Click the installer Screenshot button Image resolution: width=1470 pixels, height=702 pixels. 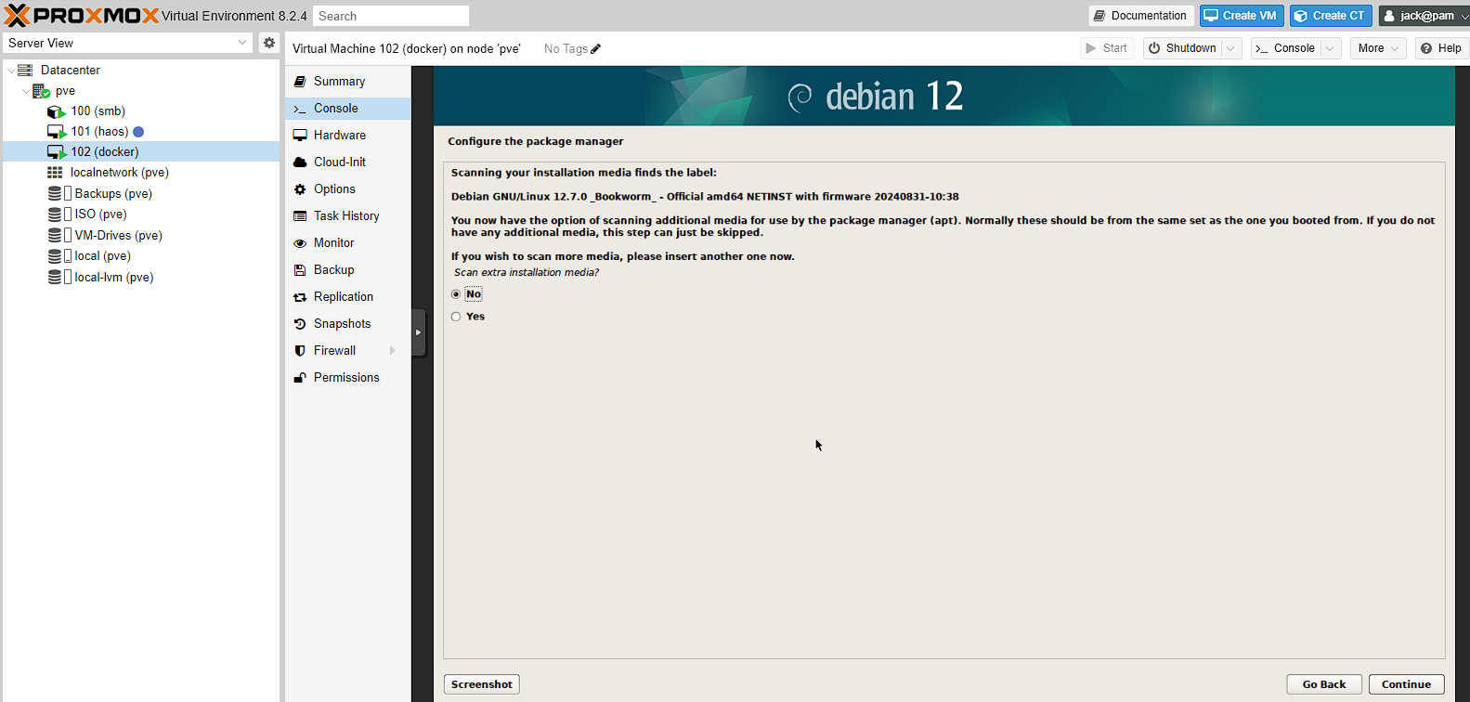tap(481, 684)
